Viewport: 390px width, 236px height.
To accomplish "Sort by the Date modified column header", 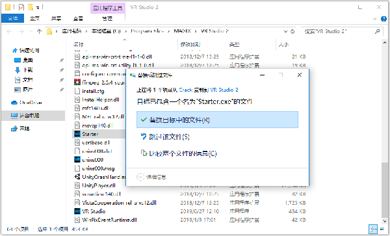I will pyautogui.click(x=190, y=44).
